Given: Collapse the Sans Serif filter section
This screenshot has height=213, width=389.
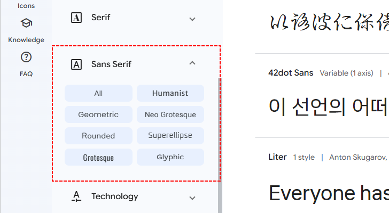Looking at the screenshot, I should tap(193, 63).
